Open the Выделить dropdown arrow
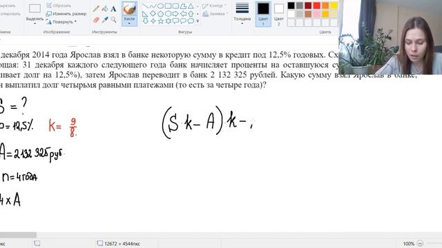Viewport: 442px width, 248px height. click(35, 23)
